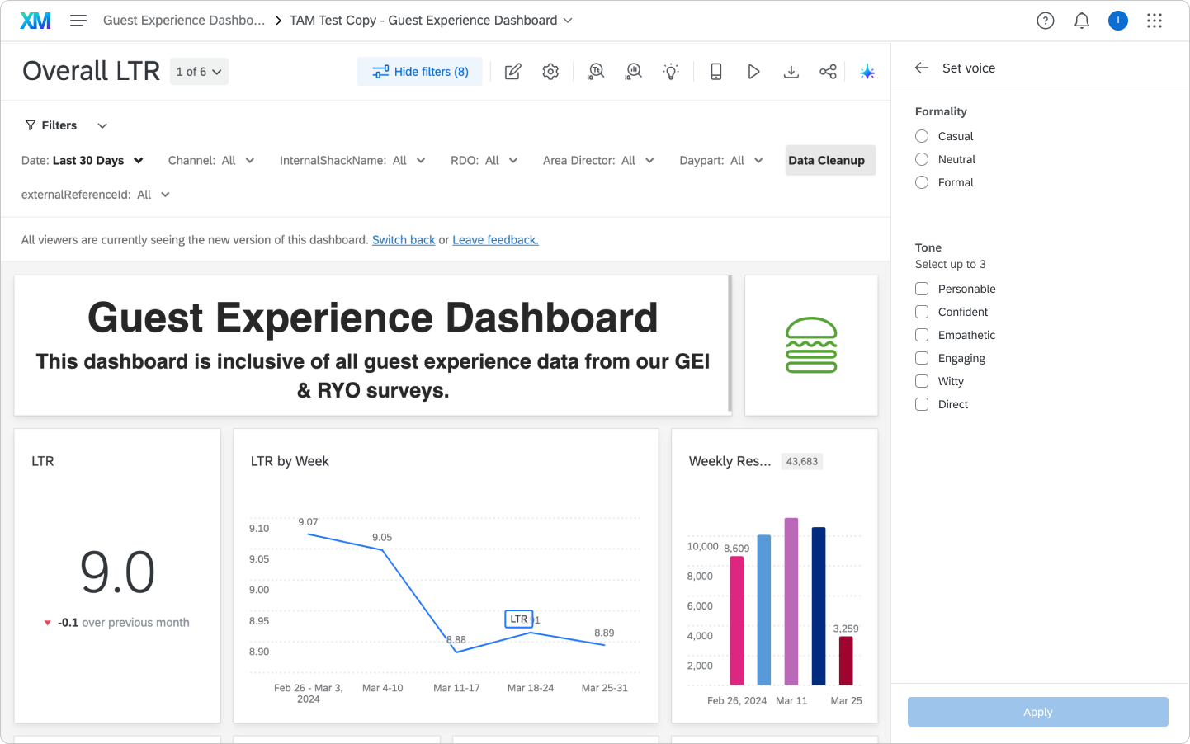Open notifications bell
The height and width of the screenshot is (744, 1190).
(x=1082, y=21)
